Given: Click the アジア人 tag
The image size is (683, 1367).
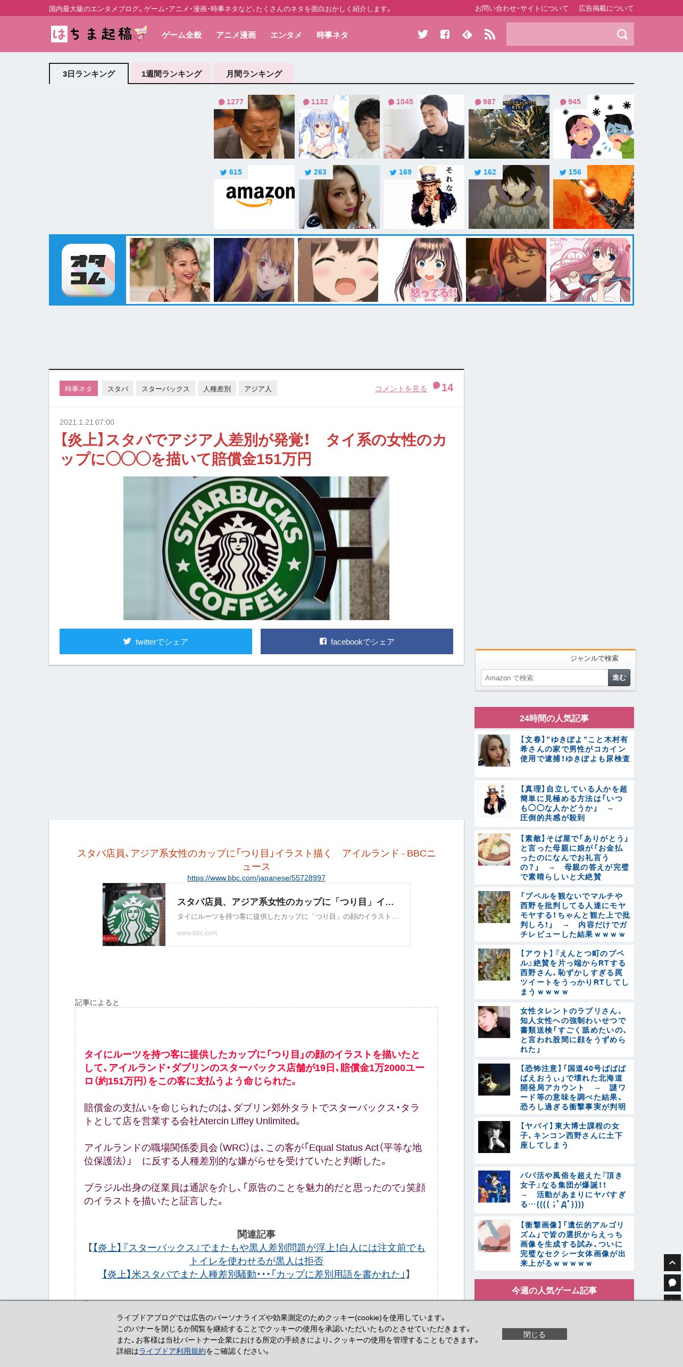Looking at the screenshot, I should (258, 389).
